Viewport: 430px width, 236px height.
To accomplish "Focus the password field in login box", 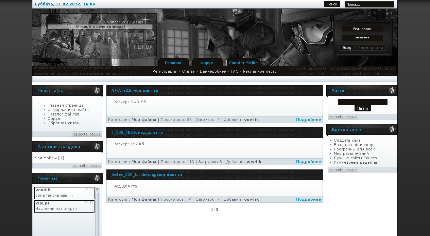I will point(362,38).
